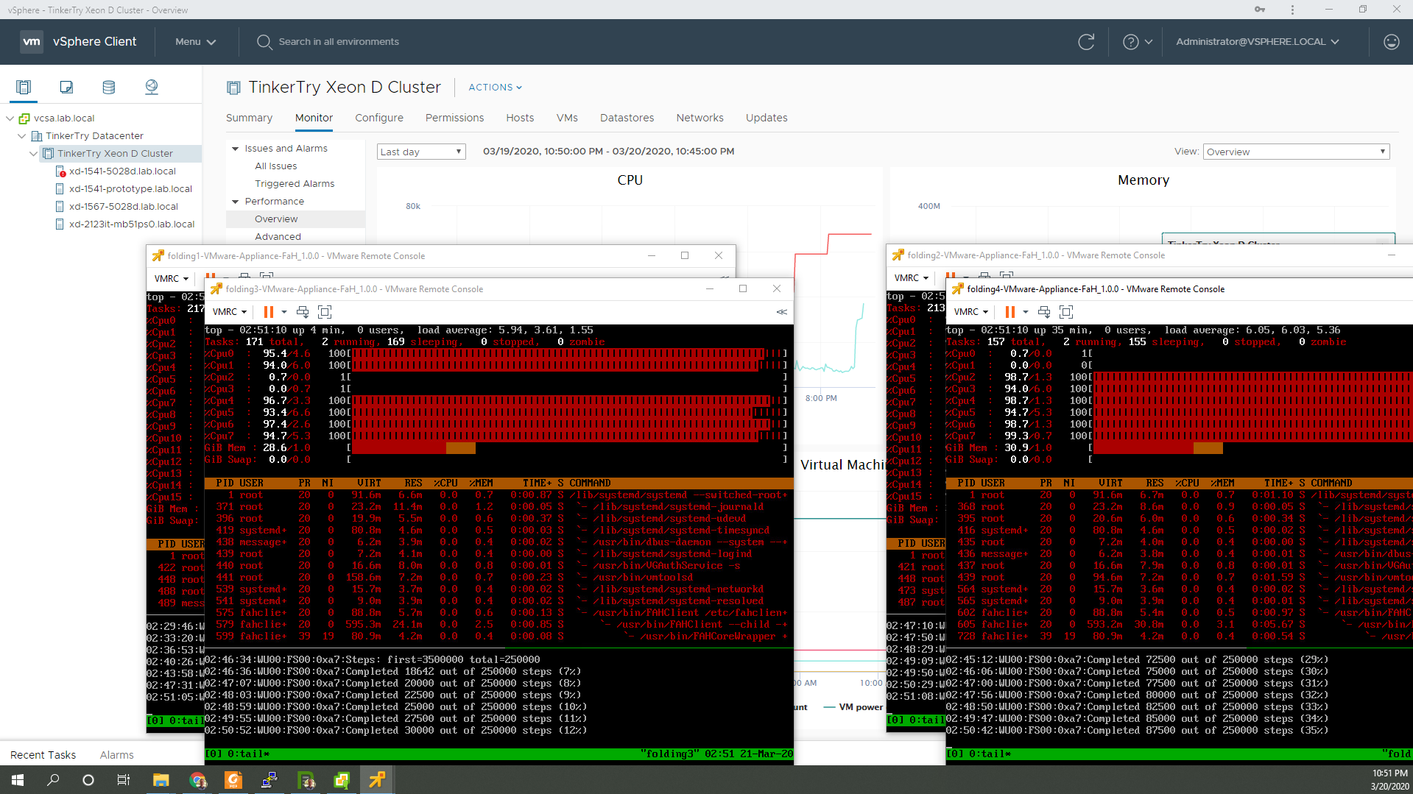Collapse the Performance section
Image resolution: width=1413 pixels, height=794 pixels.
click(236, 202)
